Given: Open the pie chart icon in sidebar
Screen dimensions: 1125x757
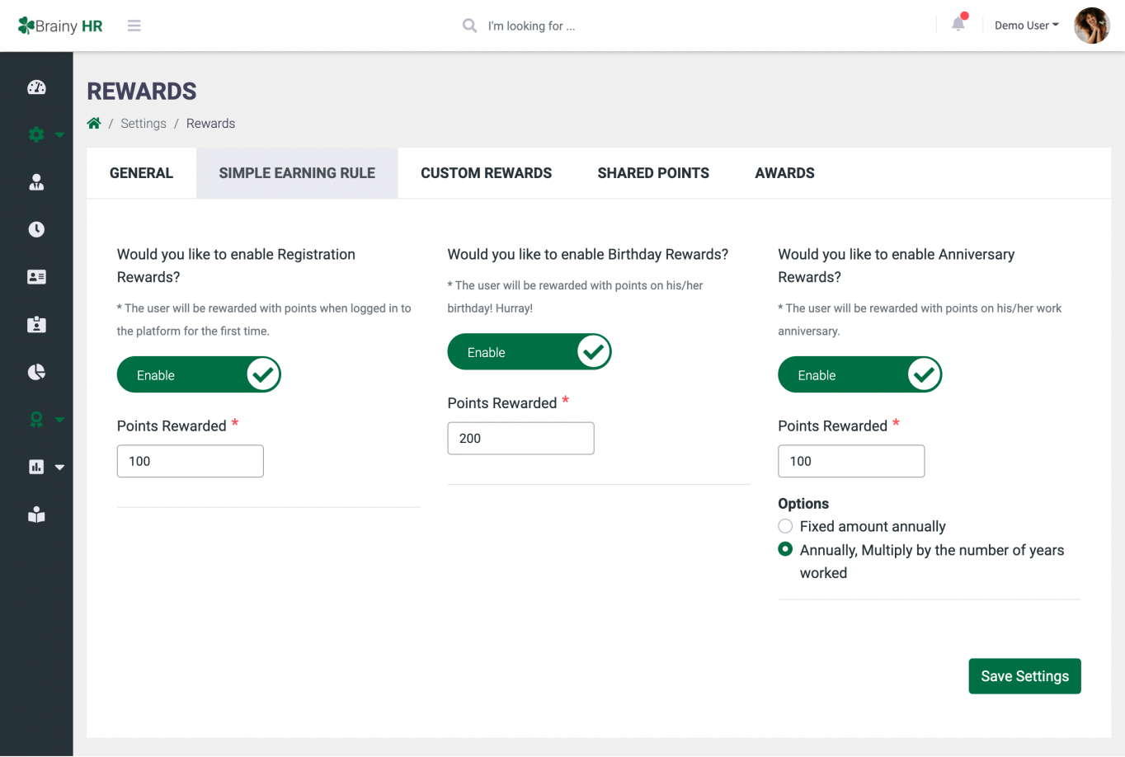Looking at the screenshot, I should [36, 372].
